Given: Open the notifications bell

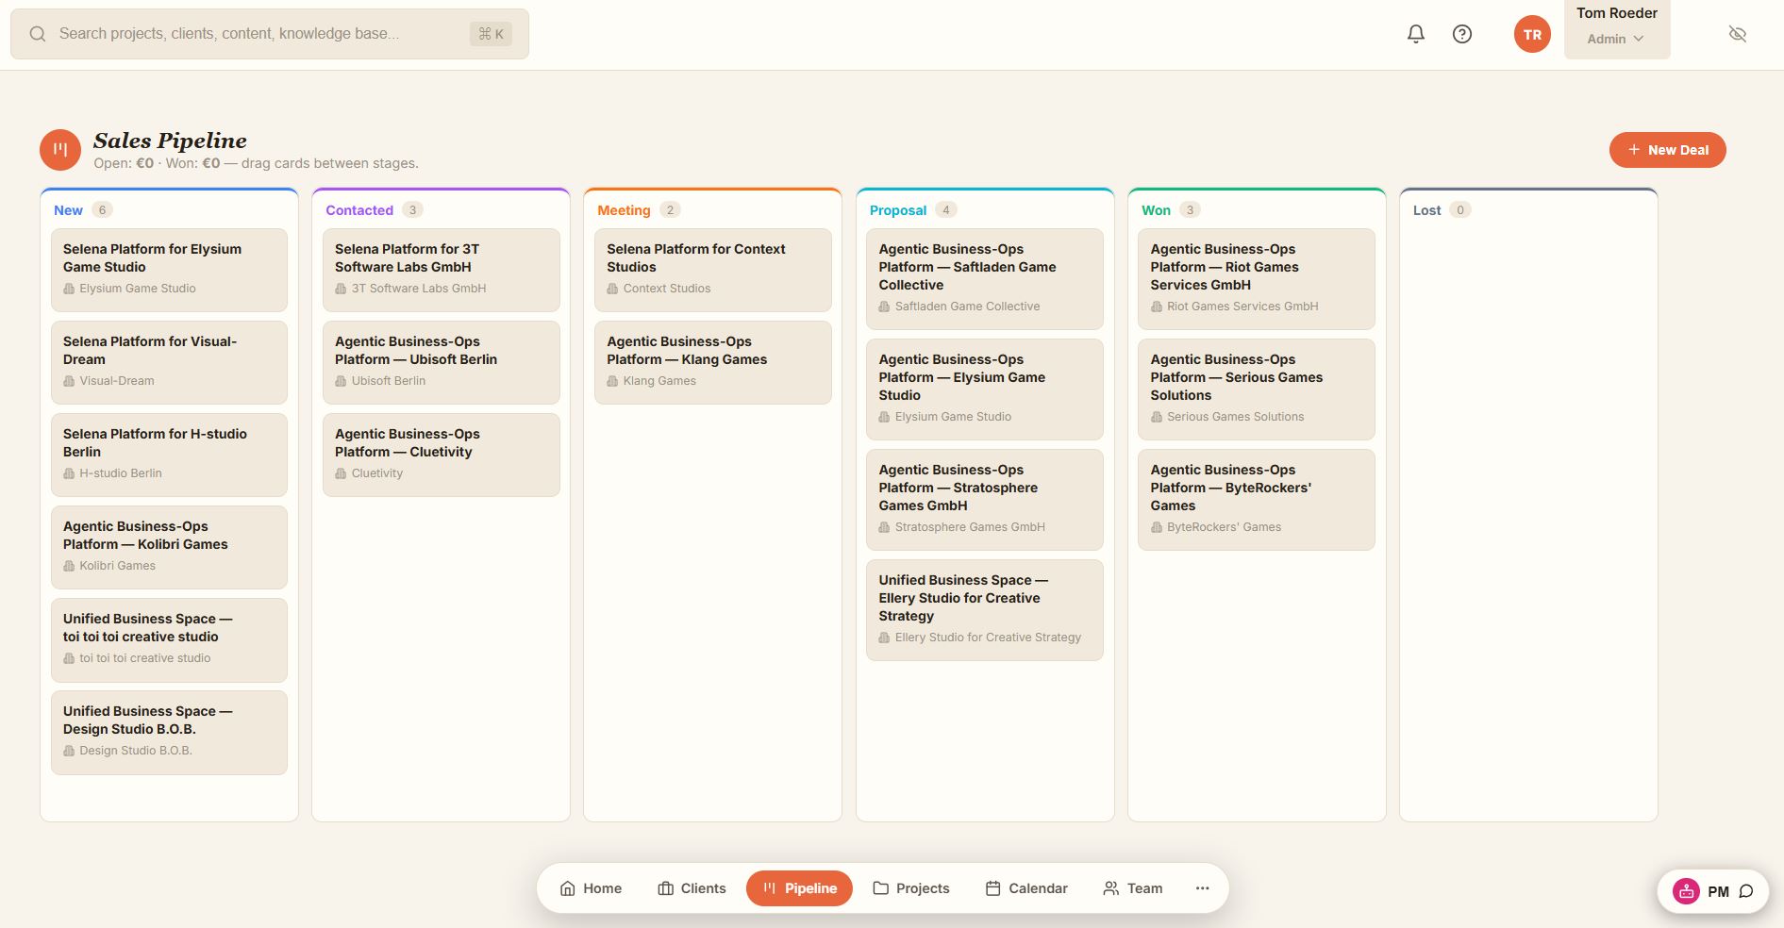Looking at the screenshot, I should 1415,34.
